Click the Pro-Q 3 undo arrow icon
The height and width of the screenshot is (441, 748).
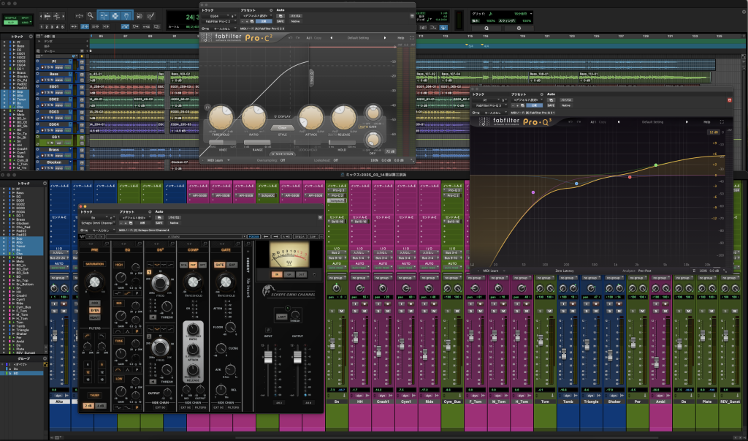[x=571, y=122]
